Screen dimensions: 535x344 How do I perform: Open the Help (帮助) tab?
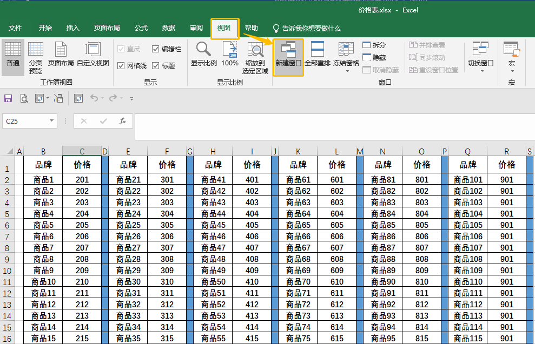251,28
